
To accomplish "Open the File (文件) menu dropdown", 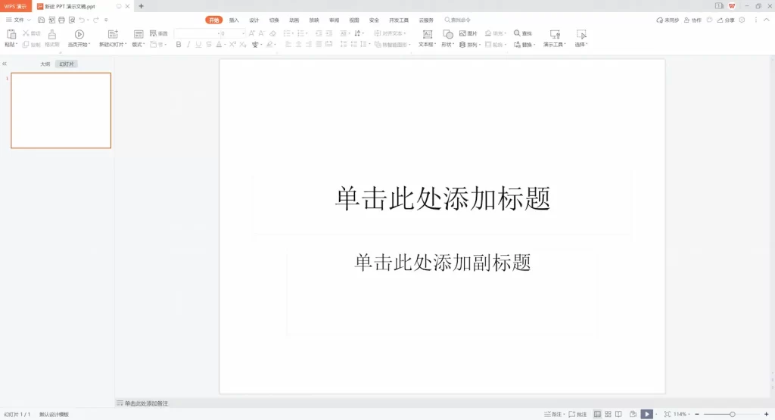I will [18, 20].
